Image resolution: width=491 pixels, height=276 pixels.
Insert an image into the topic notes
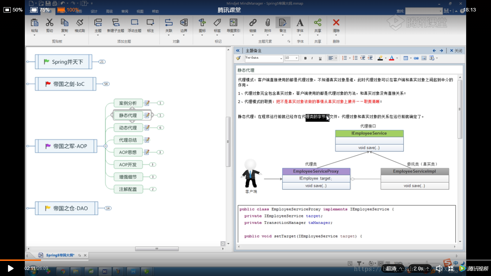point(424,58)
